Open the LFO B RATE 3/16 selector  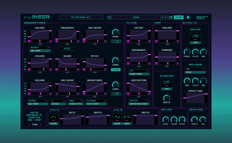pyautogui.click(x=127, y=118)
